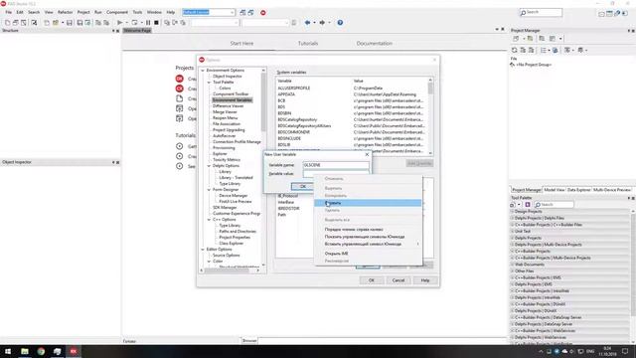
Task: Open the desktop layout combo box
Action: pyautogui.click(x=209, y=13)
